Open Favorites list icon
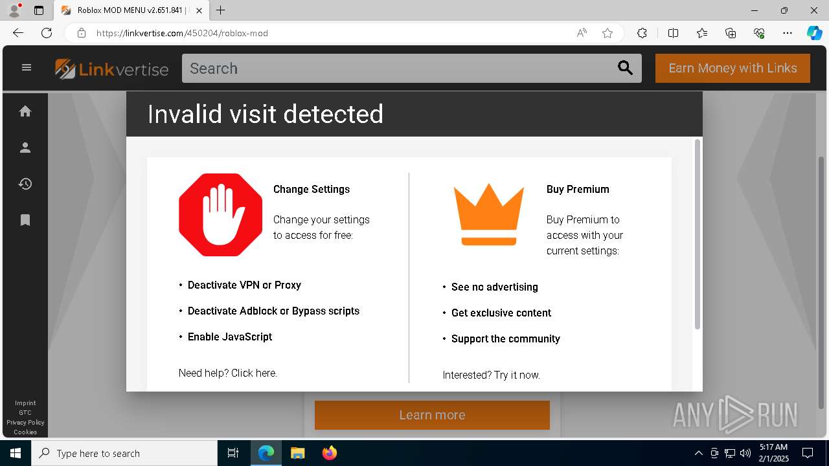This screenshot has width=829, height=466. click(x=702, y=33)
